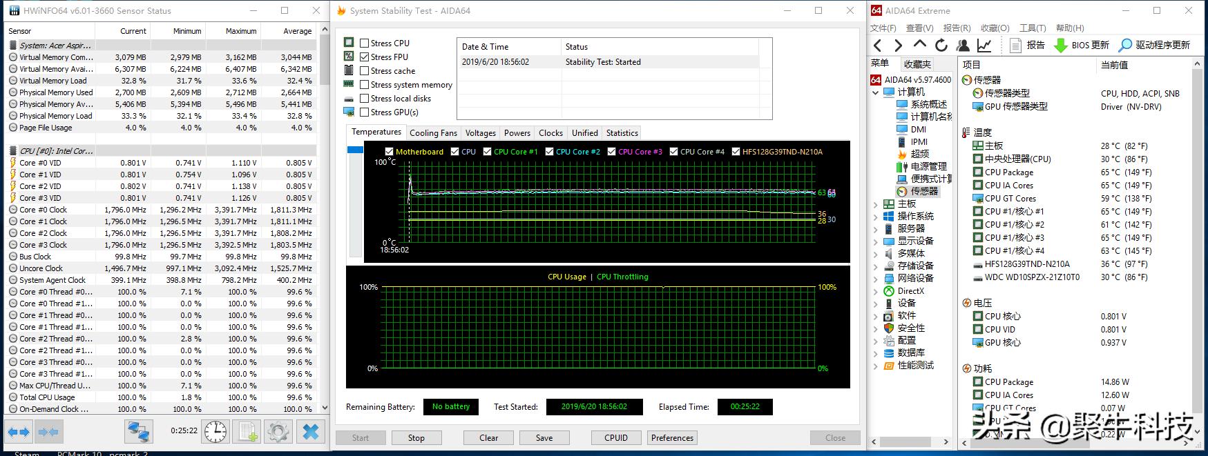Expand the 主板 tree node
This screenshot has height=456, width=1208.
pos(876,204)
